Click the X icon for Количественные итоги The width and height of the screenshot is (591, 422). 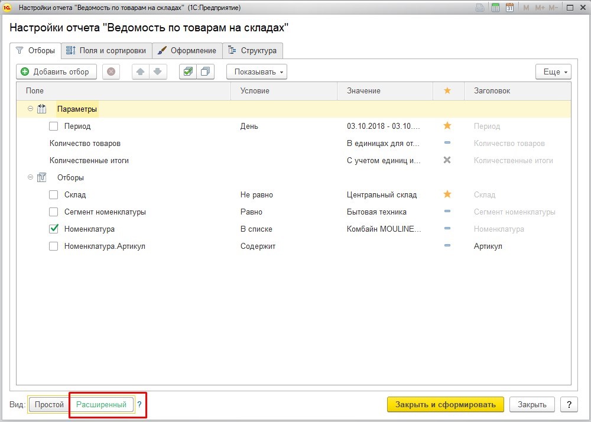[x=447, y=160]
